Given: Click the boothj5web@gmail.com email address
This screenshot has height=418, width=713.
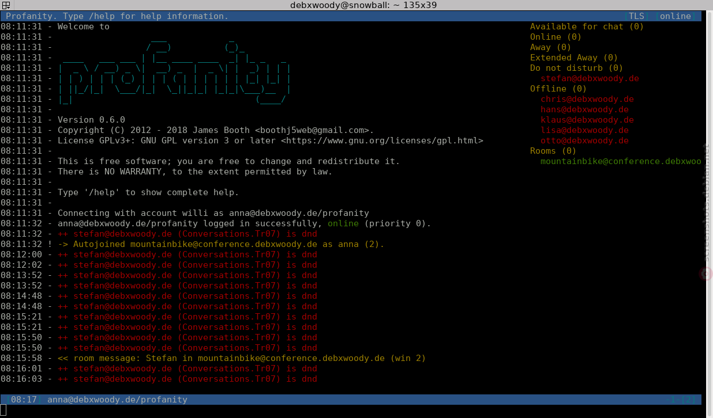Looking at the screenshot, I should (x=312, y=130).
